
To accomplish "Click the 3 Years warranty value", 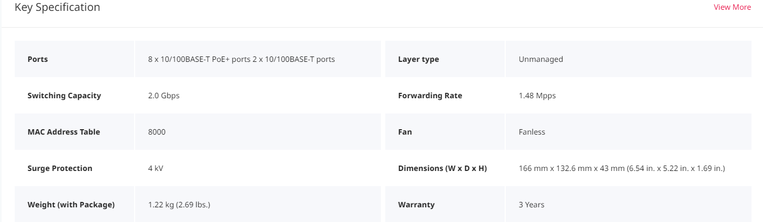I will point(531,205).
